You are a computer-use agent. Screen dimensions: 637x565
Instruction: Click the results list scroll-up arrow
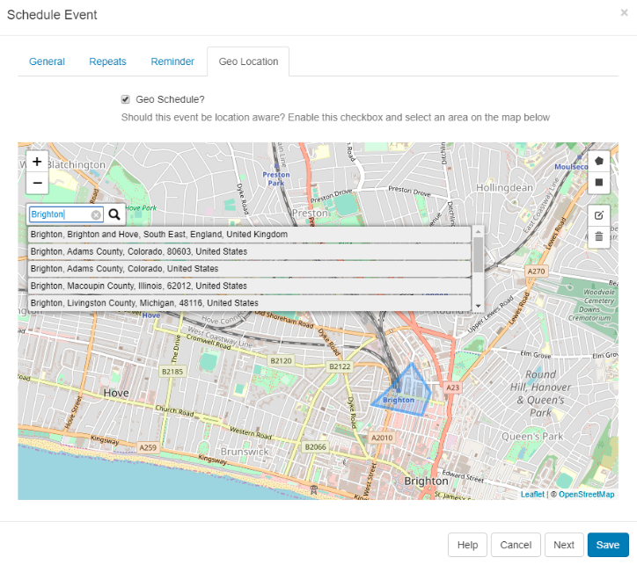coord(478,232)
